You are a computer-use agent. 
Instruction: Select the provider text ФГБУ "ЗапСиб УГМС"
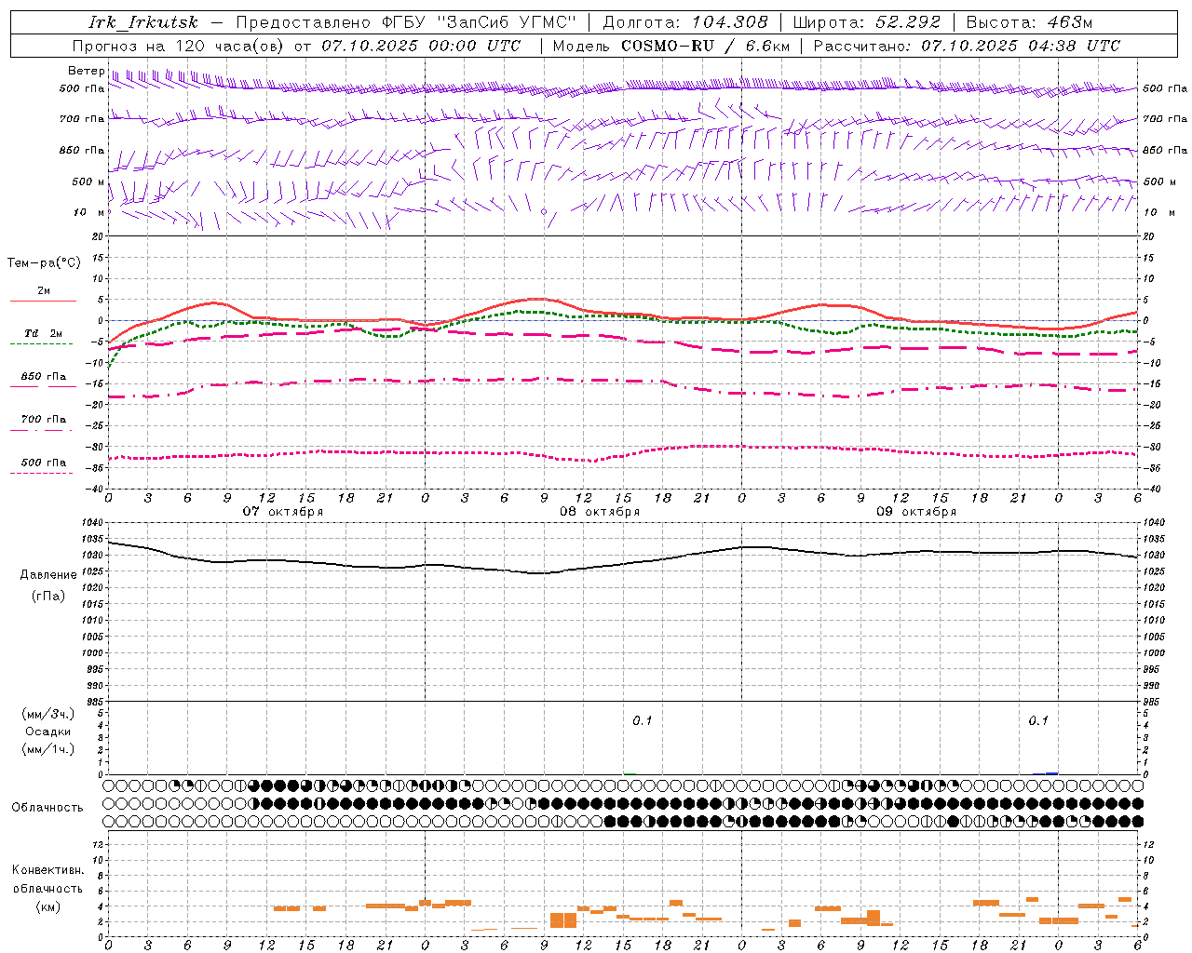coord(480,22)
